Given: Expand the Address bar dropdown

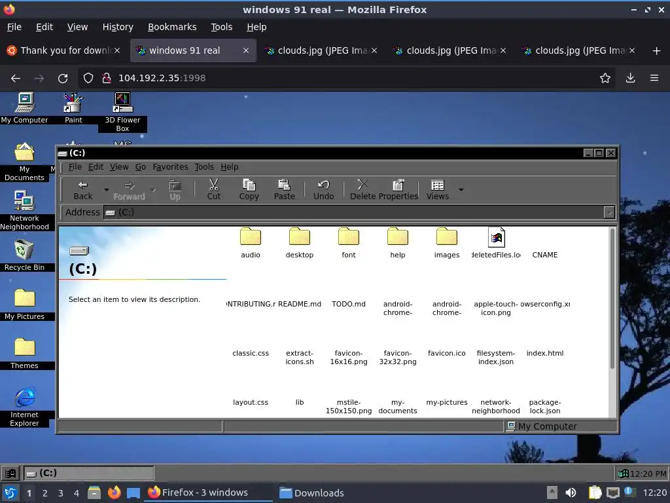Looking at the screenshot, I should click(x=609, y=212).
